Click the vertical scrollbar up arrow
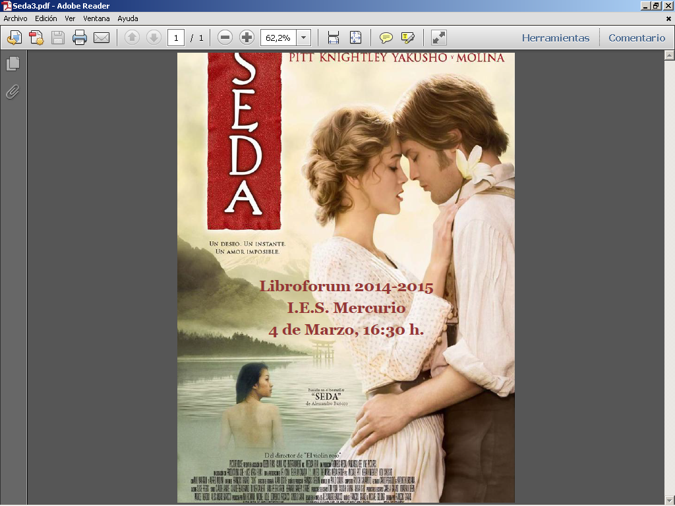This screenshot has height=506, width=675. pyautogui.click(x=670, y=55)
